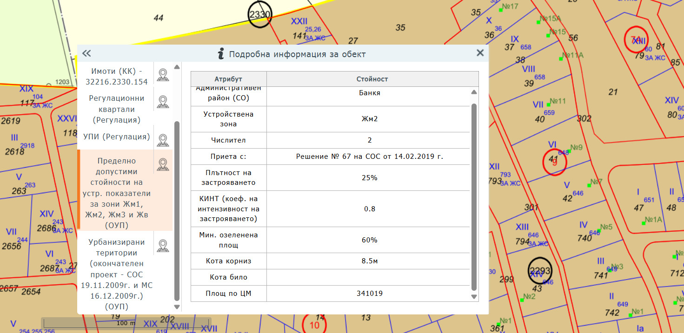Screen dimensions: 684x333
Task: Click the 'Стойност' column header
Action: (372, 78)
